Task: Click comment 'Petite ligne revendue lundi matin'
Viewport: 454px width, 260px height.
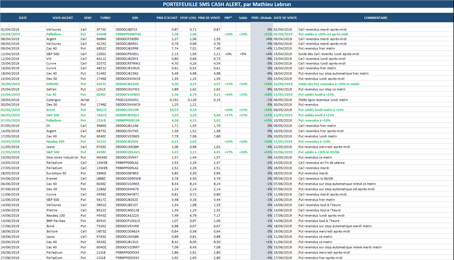Action: pyautogui.click(x=323, y=100)
